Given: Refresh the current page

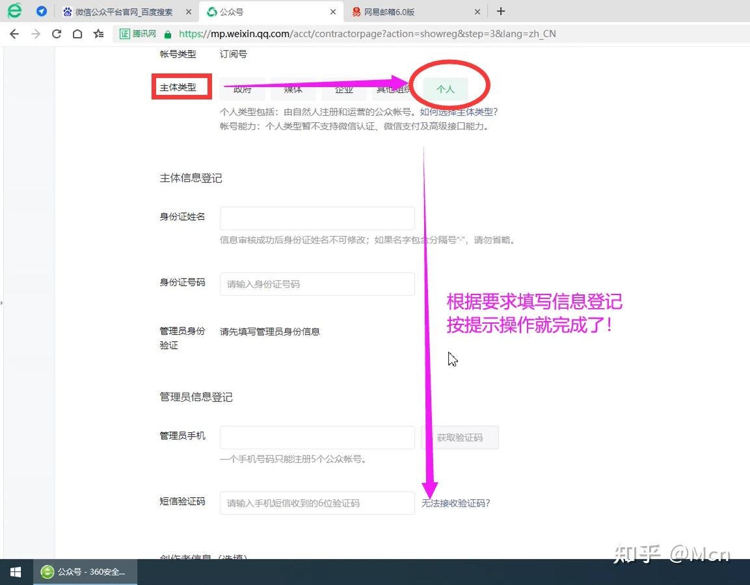Looking at the screenshot, I should pos(57,34).
